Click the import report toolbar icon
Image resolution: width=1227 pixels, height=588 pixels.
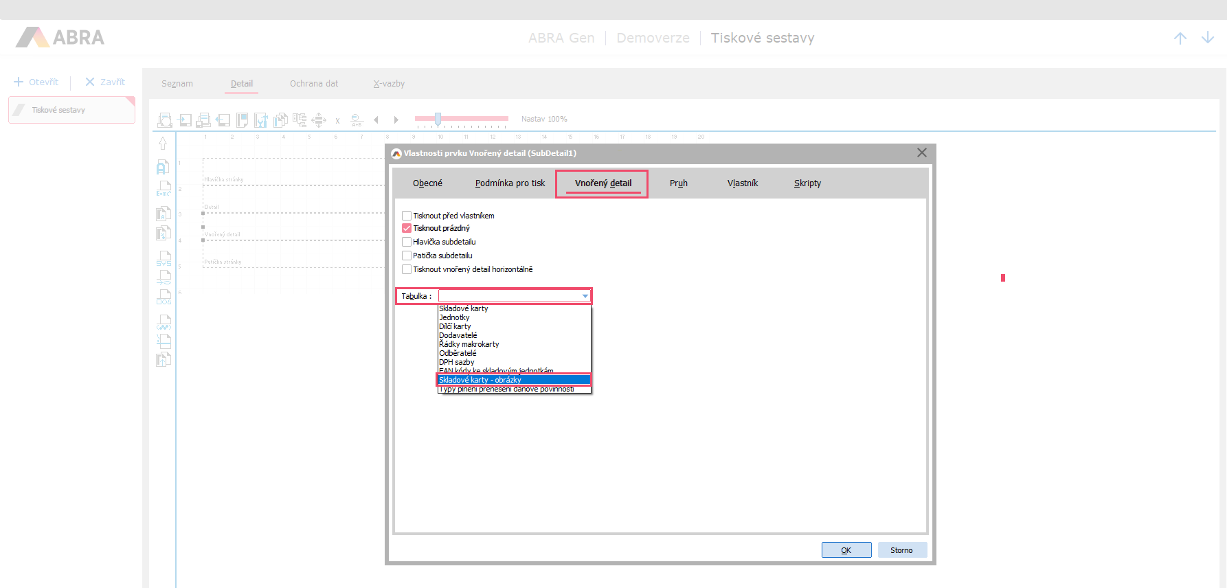[x=185, y=120]
